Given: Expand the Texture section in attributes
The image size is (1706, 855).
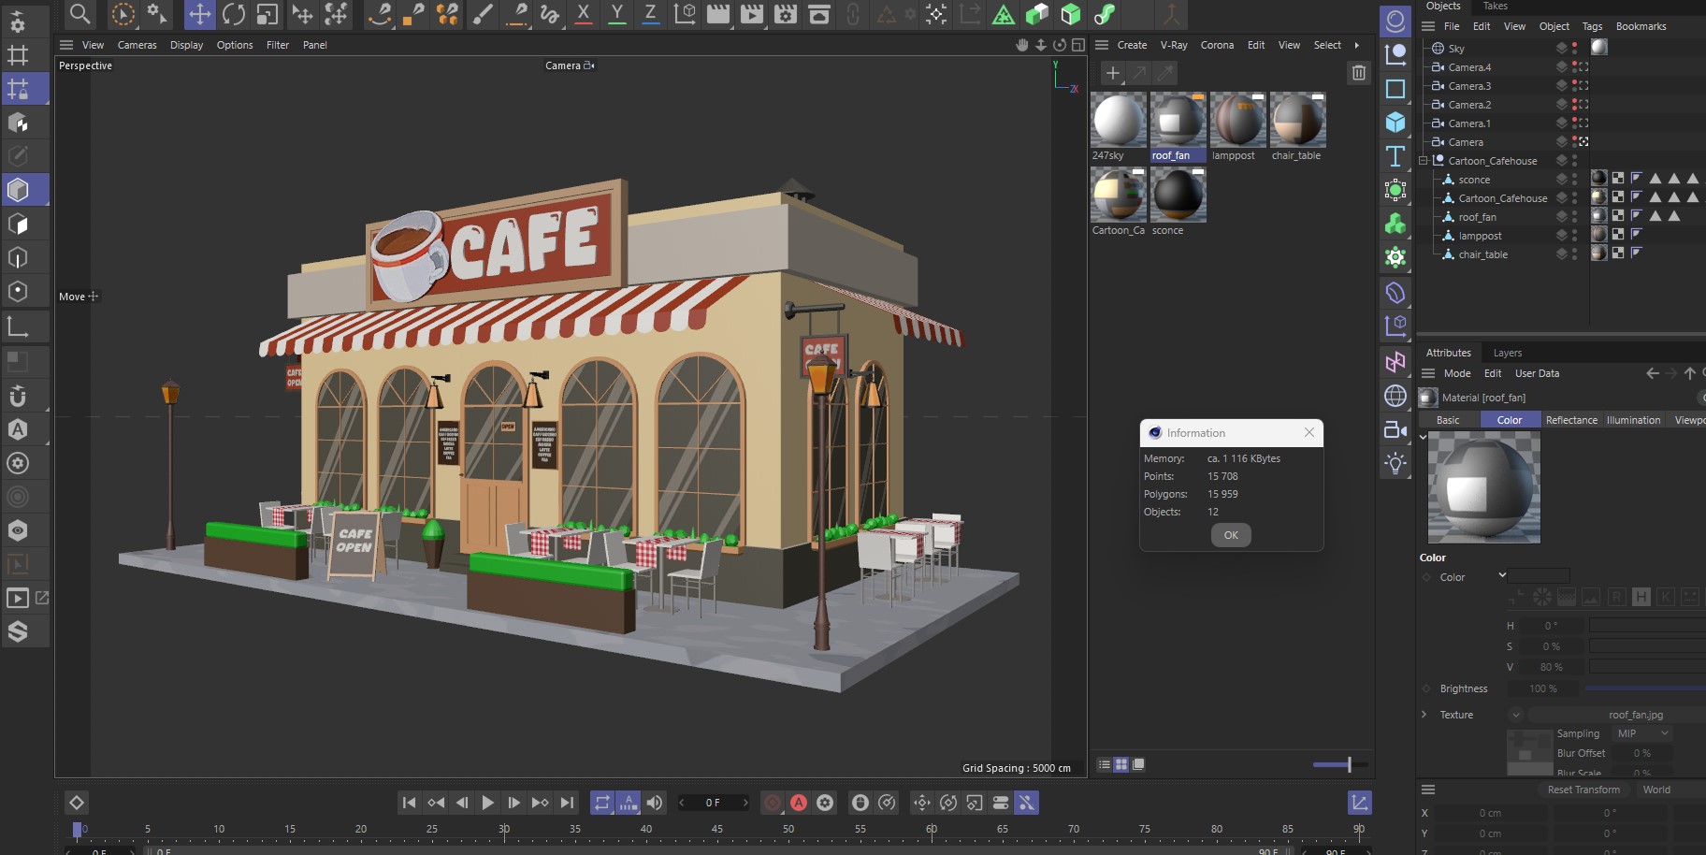Looking at the screenshot, I should point(1424,715).
